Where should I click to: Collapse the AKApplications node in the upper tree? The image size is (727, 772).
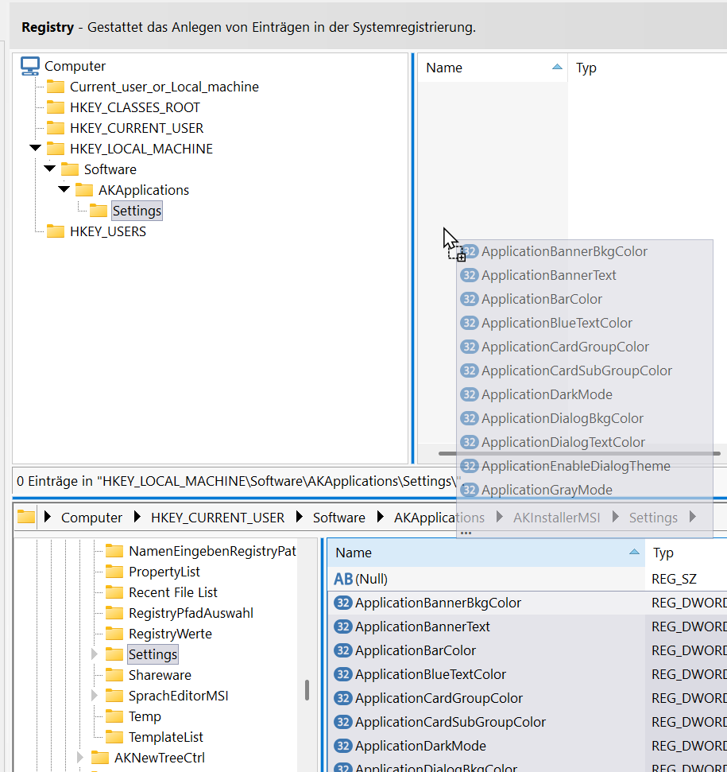point(64,190)
